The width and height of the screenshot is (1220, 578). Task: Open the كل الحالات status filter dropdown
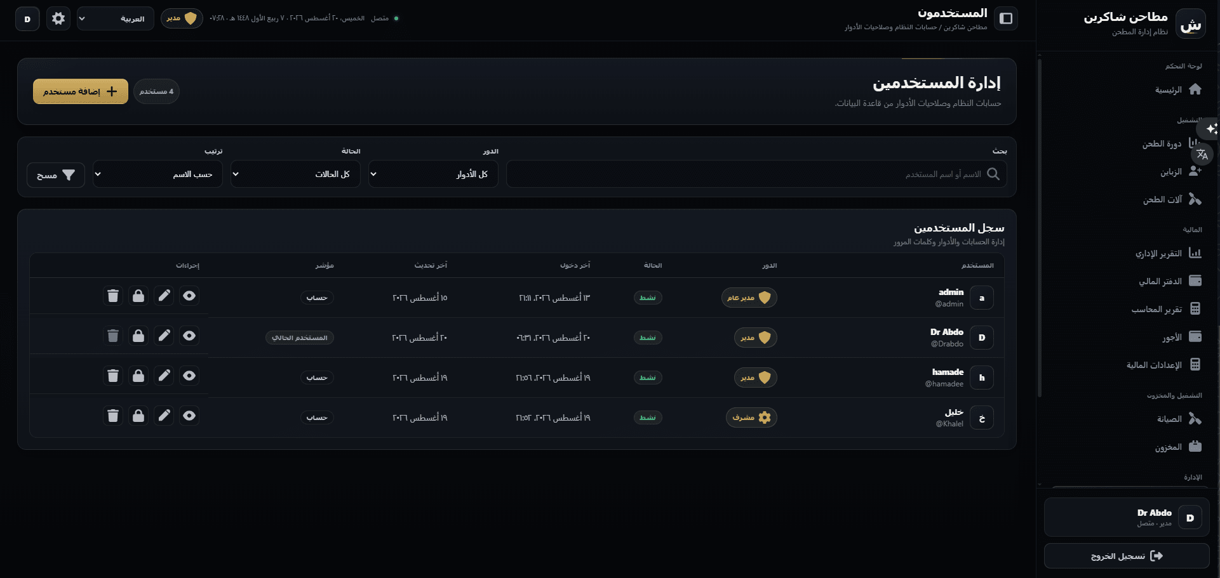[295, 174]
